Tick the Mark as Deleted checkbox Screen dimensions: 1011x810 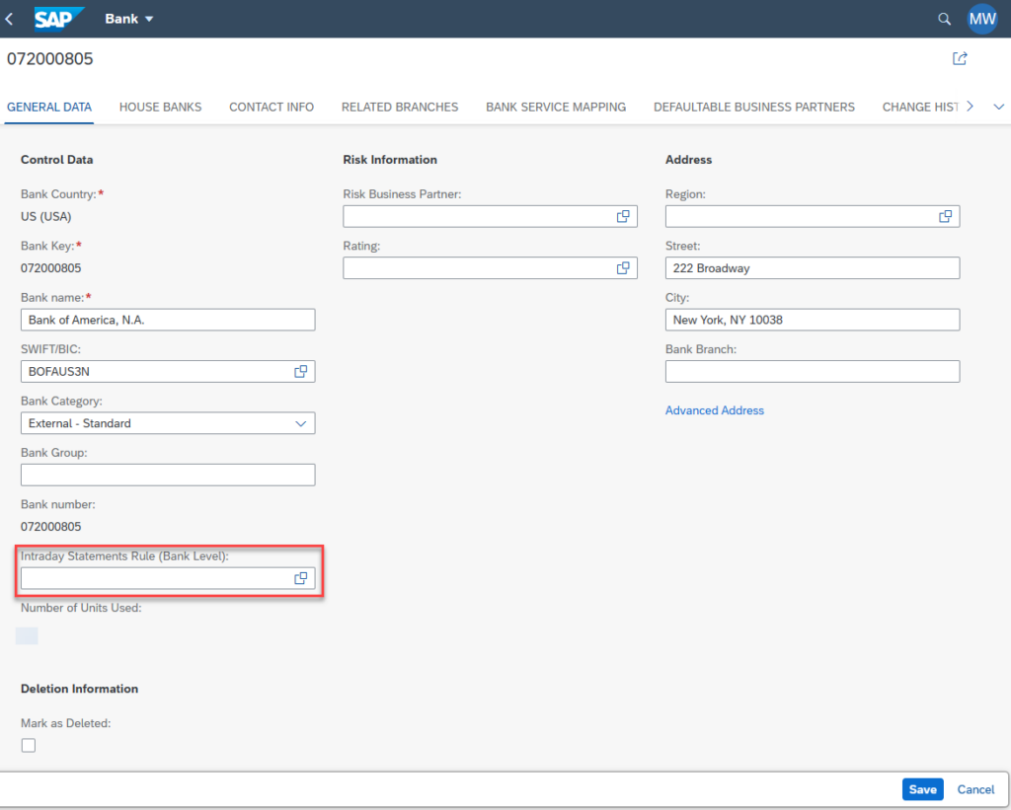29,746
